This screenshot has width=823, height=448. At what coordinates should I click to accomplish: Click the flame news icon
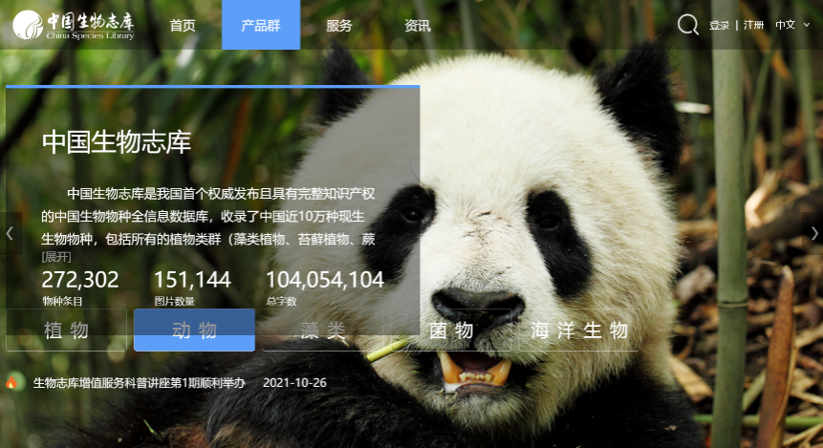point(11,382)
